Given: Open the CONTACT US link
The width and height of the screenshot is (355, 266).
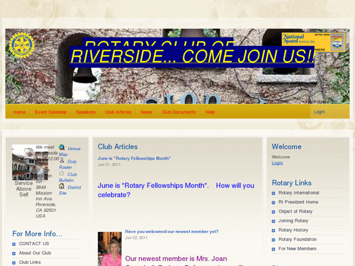Looking at the screenshot, I should 34,244.
